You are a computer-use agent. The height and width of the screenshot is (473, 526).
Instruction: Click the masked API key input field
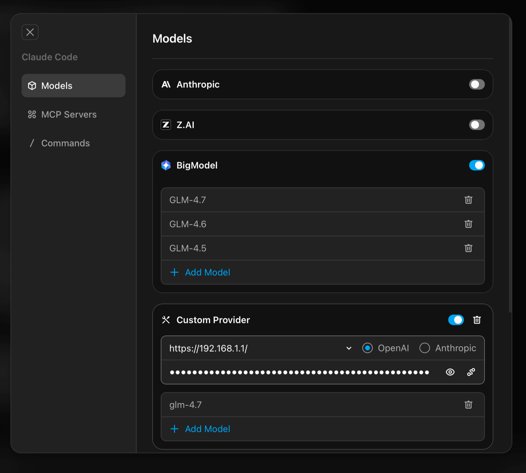coord(299,372)
